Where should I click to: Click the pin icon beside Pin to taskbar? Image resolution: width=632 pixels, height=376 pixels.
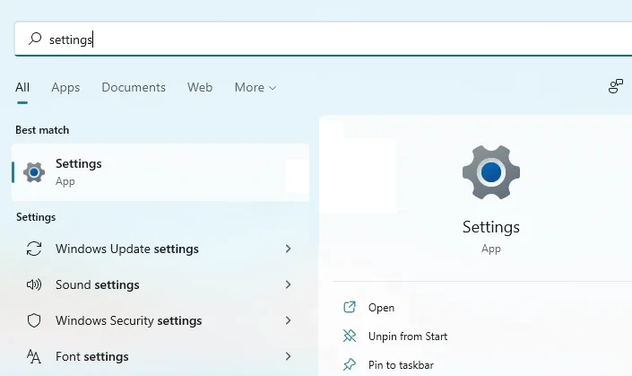coord(350,365)
